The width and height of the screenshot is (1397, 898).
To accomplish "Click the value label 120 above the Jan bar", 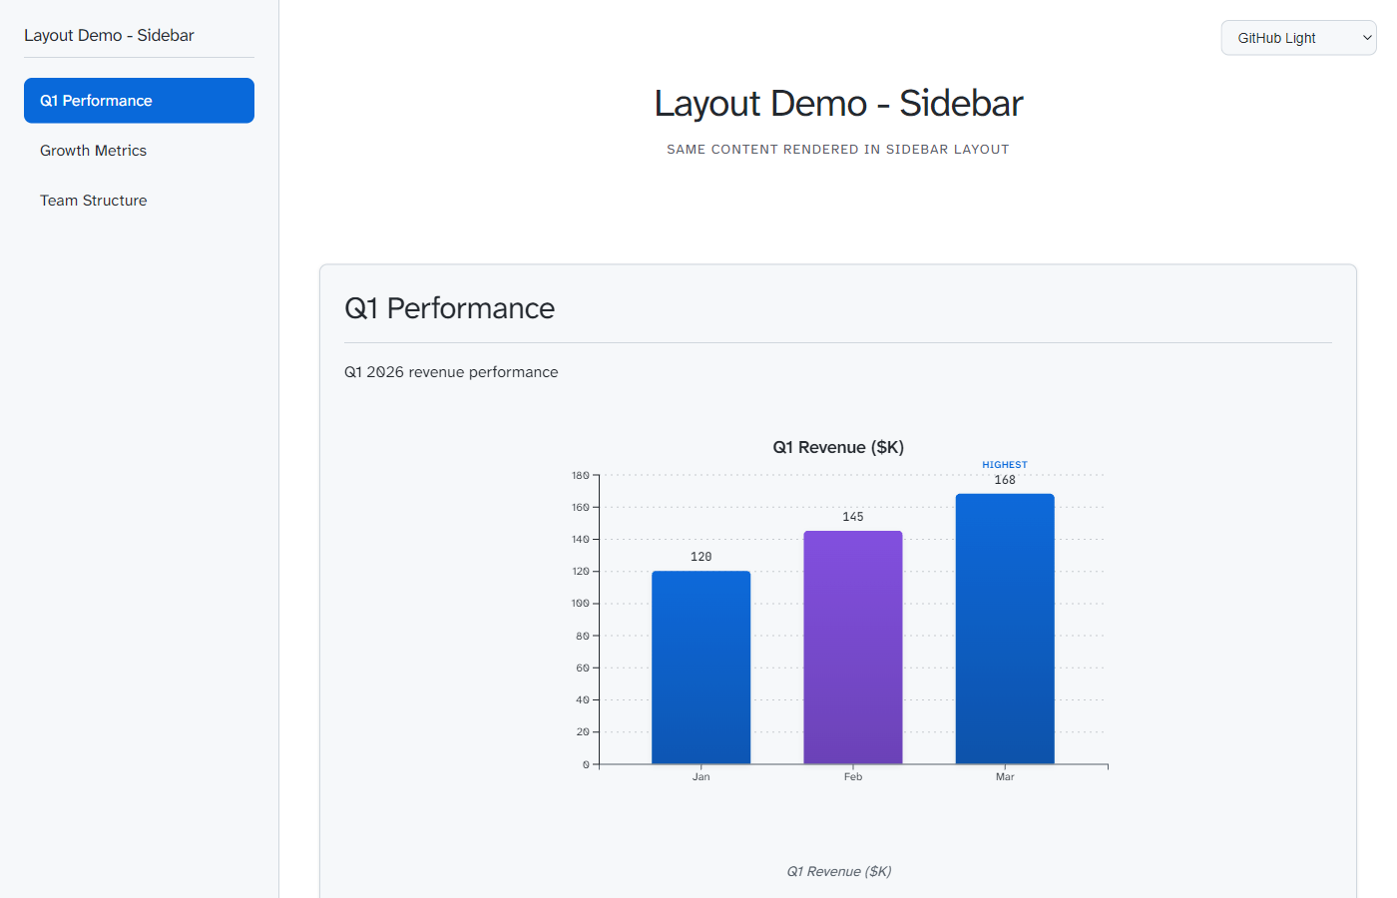I will tap(701, 557).
